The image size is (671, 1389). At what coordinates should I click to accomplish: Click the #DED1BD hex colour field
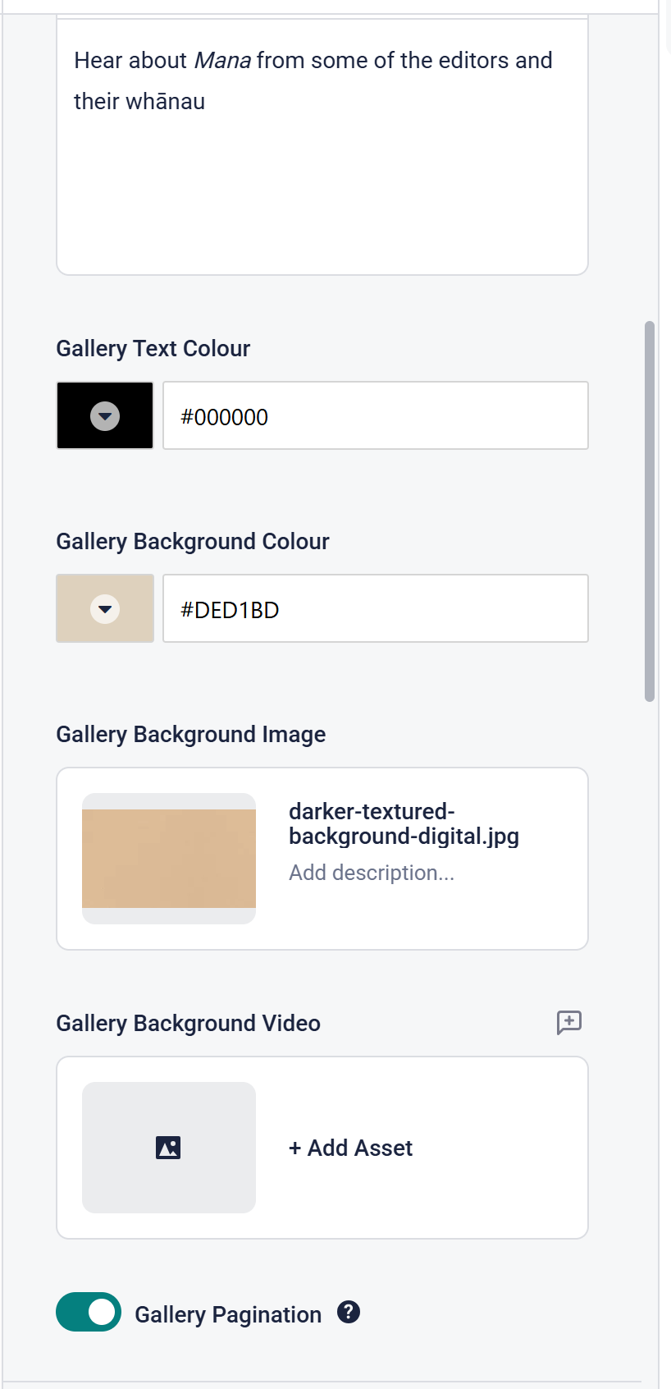(x=375, y=609)
